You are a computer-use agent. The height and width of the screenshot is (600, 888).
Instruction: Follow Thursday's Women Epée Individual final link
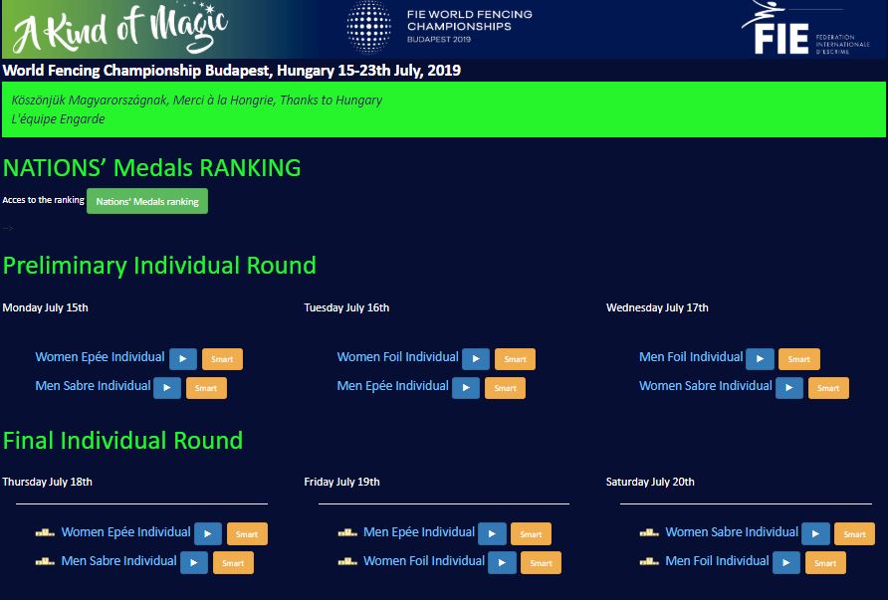click(x=125, y=532)
